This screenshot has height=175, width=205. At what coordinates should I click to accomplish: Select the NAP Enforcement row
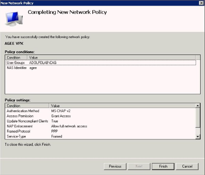(100, 126)
